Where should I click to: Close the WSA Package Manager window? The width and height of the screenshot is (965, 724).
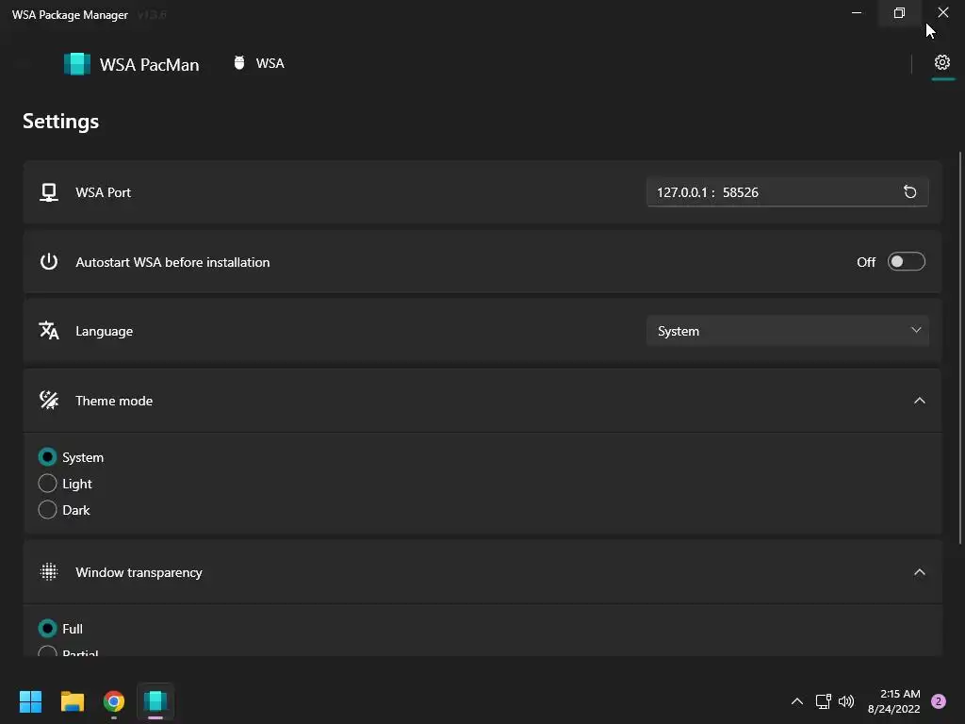click(x=942, y=12)
